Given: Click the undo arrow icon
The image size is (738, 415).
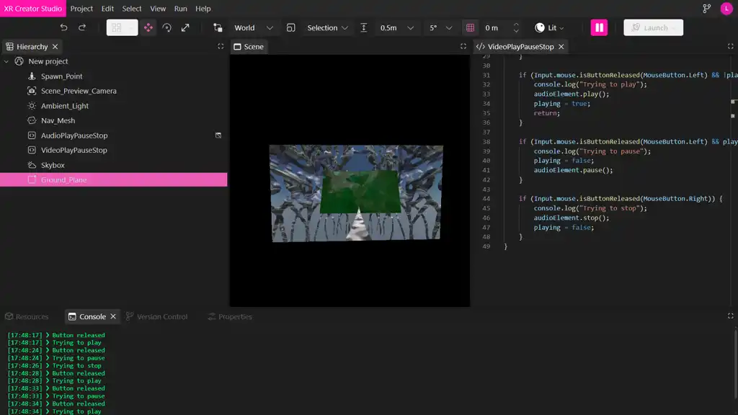Looking at the screenshot, I should point(63,28).
